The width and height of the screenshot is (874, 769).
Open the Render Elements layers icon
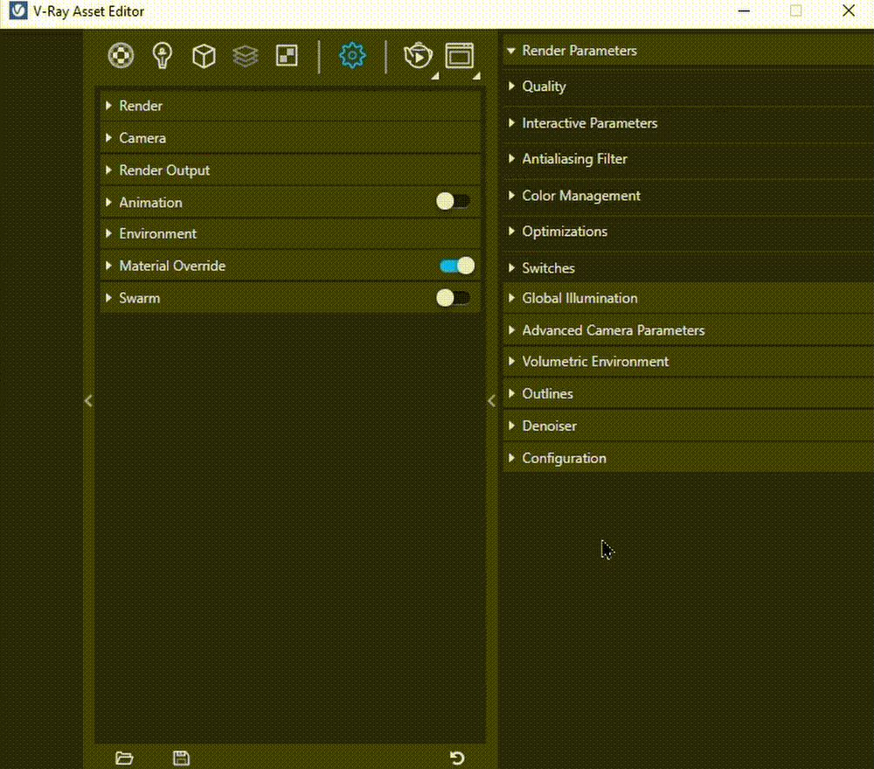click(x=246, y=56)
